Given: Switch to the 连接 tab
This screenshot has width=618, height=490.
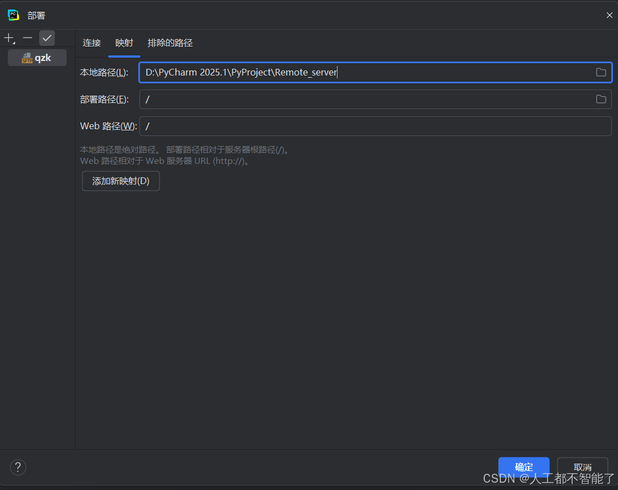Looking at the screenshot, I should pyautogui.click(x=92, y=43).
